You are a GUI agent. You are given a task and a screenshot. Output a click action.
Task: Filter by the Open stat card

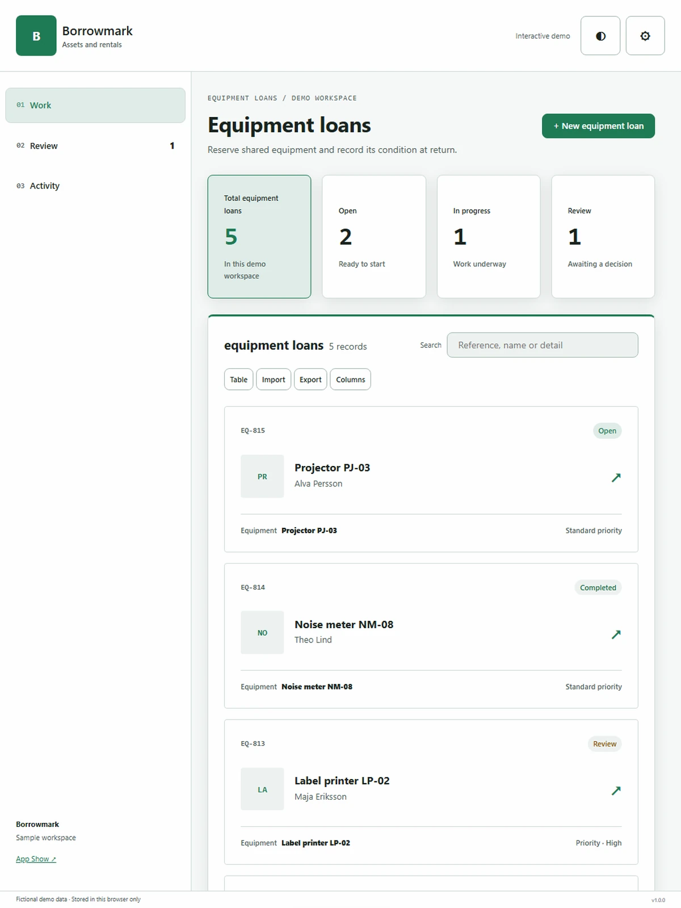374,237
